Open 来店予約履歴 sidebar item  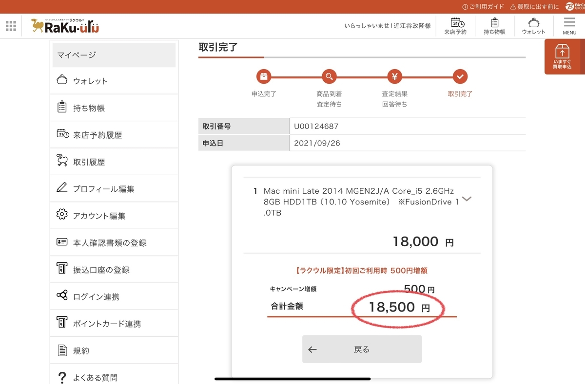pyautogui.click(x=114, y=135)
